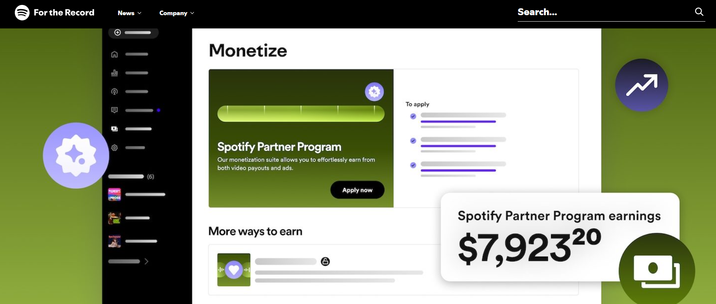The height and width of the screenshot is (304, 716).
Task: Expand the Company dropdown menu
Action: tap(177, 13)
